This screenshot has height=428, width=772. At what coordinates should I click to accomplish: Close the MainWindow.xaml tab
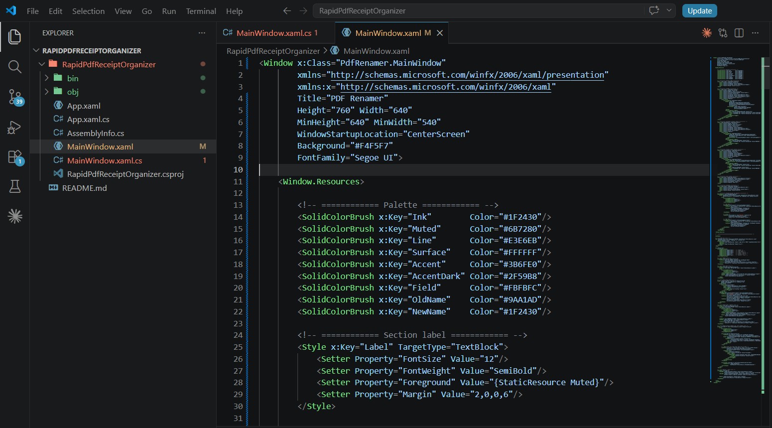click(x=440, y=33)
